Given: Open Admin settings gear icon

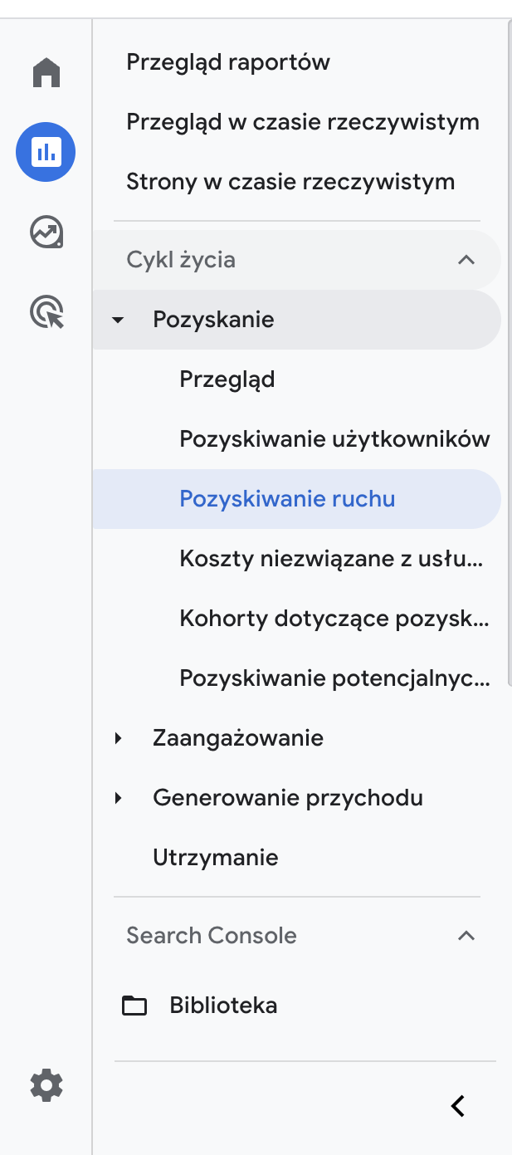Looking at the screenshot, I should pos(46,1085).
